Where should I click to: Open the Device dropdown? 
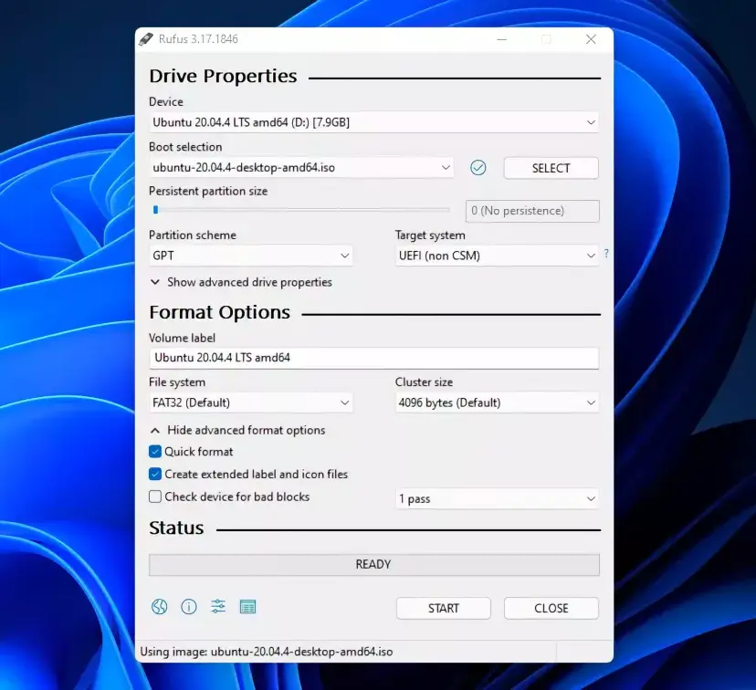coord(373,122)
